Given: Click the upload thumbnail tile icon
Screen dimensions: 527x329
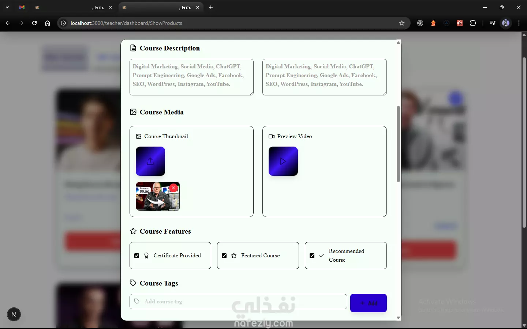Looking at the screenshot, I should [x=150, y=161].
